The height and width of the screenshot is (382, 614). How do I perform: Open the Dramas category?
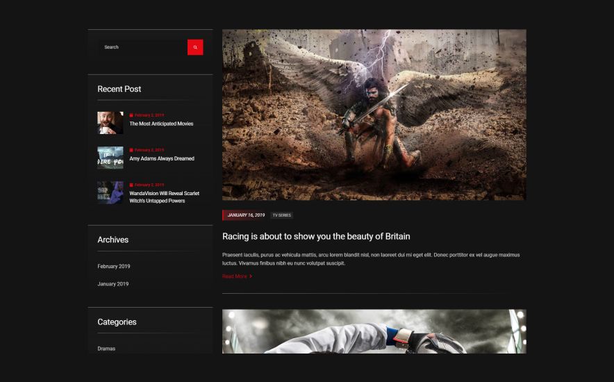tap(106, 349)
